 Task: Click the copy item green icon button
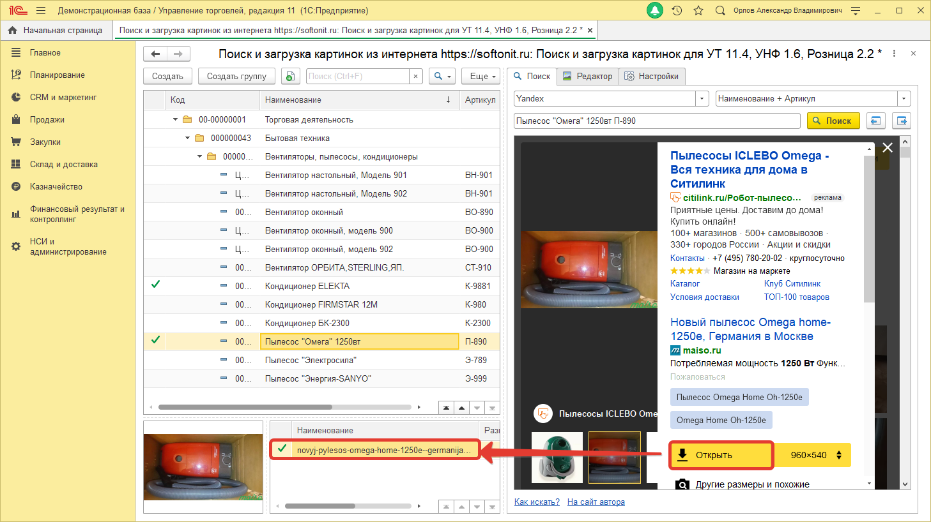[x=290, y=76]
